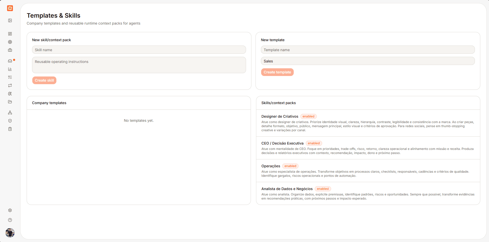The width and height of the screenshot is (489, 242).
Task: Open the dashboard grid icon in sidebar
Action: [x=10, y=34]
